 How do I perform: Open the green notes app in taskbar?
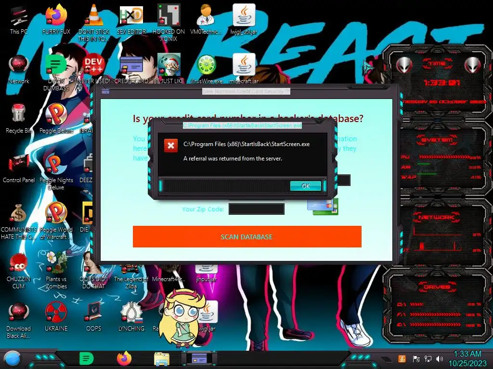[x=87, y=358]
